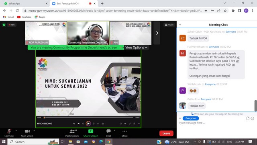
Task: Switch to the WhatsApp browser tab
Action: [x=24, y=4]
